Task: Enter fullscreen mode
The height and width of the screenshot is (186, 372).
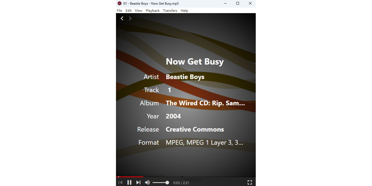Action: click(x=249, y=182)
